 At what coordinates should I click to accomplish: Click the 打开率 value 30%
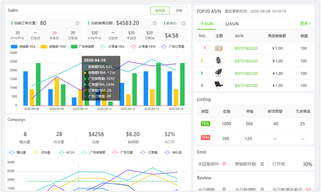pos(307,164)
